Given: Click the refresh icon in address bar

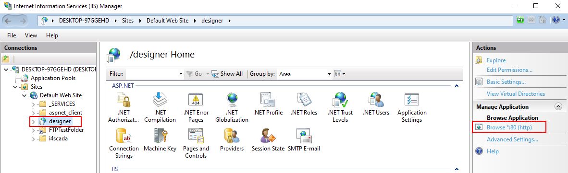Looking at the screenshot, I should click(520, 20).
